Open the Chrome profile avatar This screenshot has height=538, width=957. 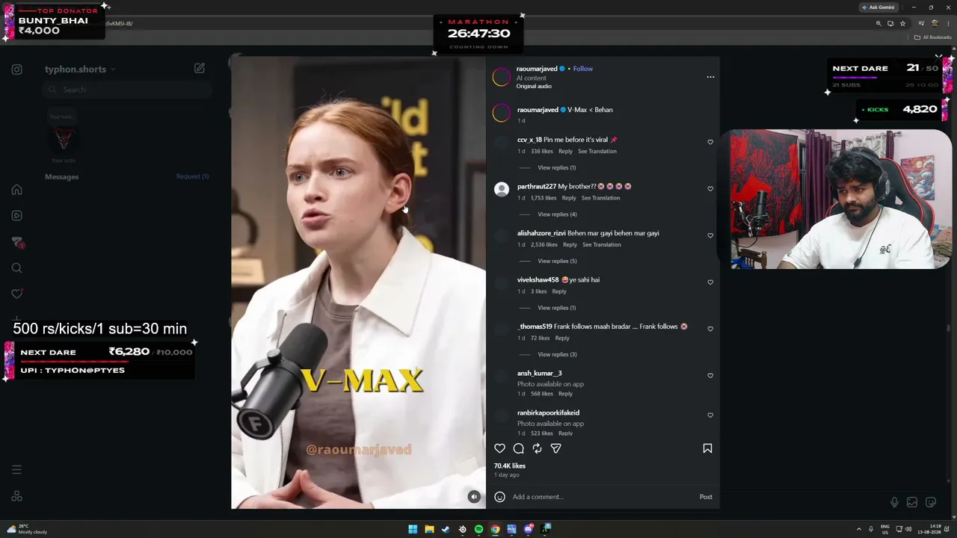click(934, 23)
